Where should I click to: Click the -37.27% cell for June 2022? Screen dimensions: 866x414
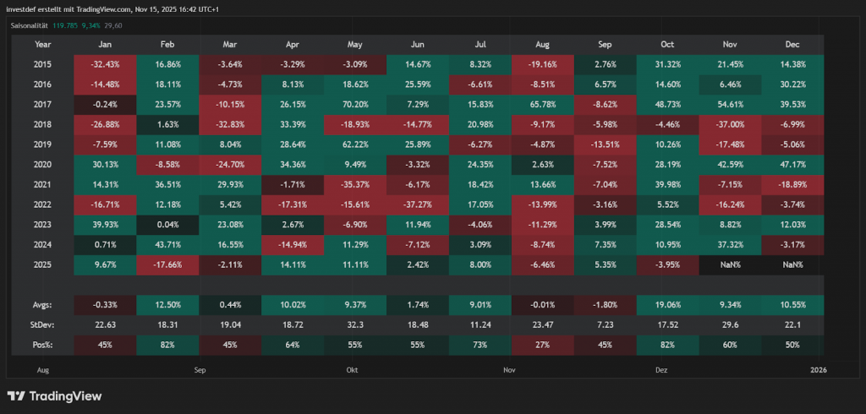[x=418, y=203]
